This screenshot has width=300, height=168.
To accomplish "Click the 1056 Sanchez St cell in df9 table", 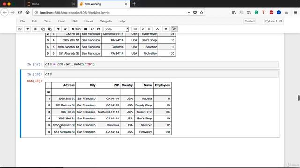I will pyautogui.click(x=64, y=125).
